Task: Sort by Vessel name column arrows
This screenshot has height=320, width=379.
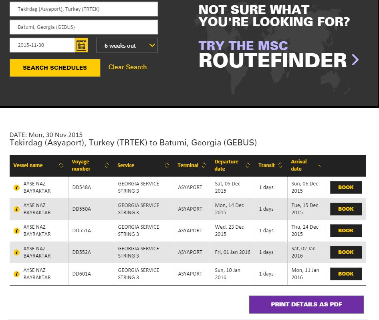Action: click(x=61, y=165)
